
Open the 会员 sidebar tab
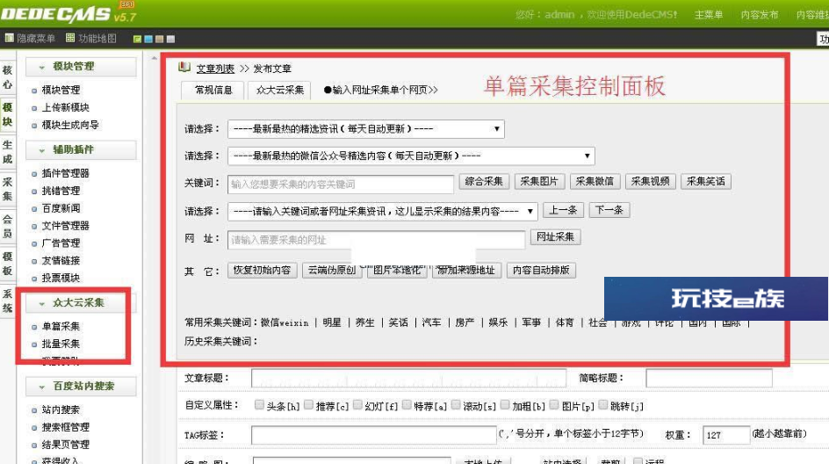point(7,227)
